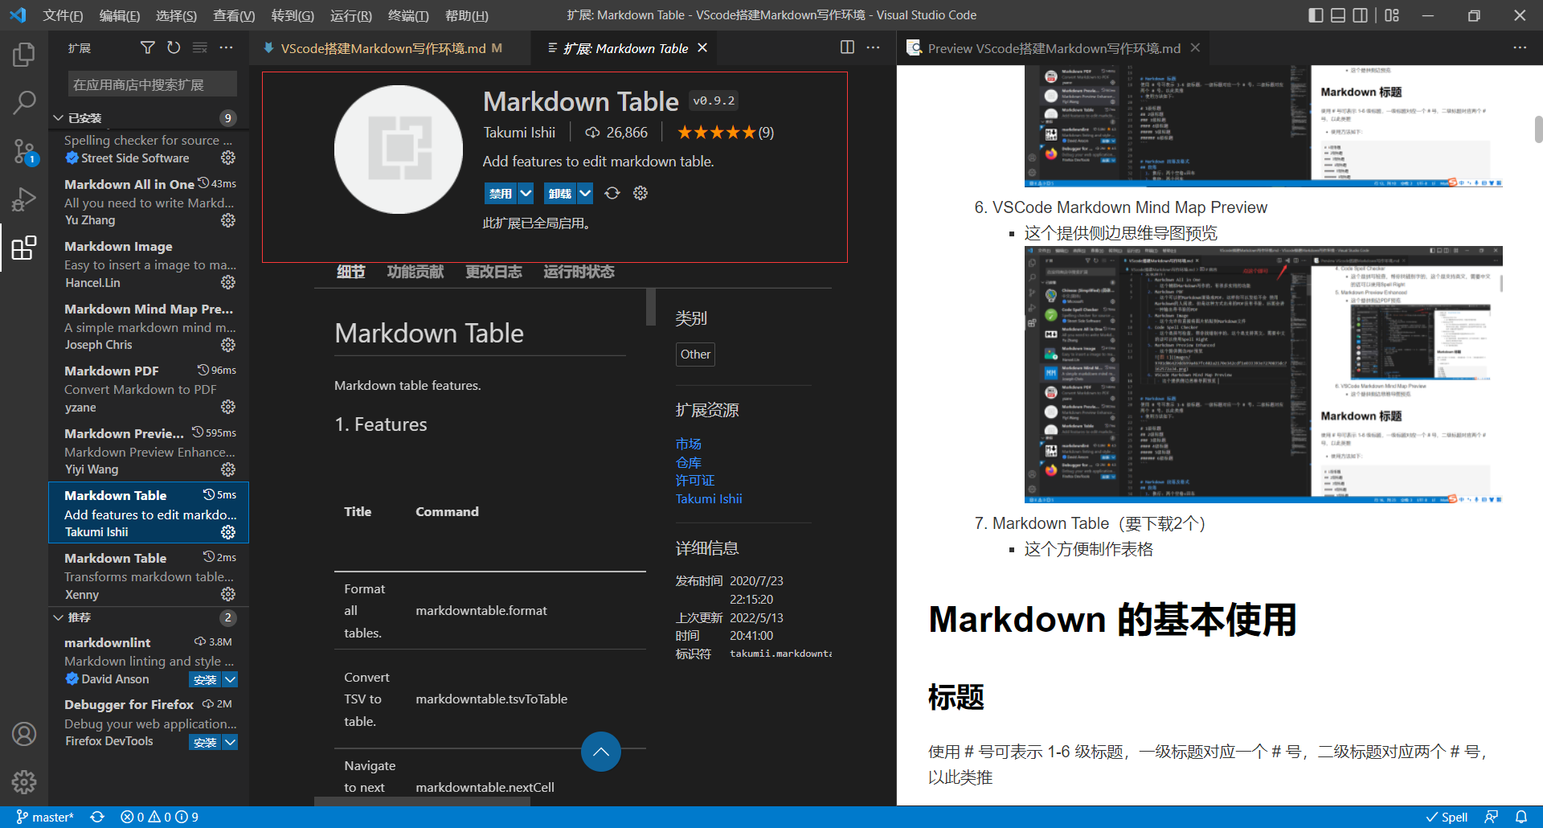Open notifications bell in status bar
This screenshot has height=828, width=1543.
[1521, 817]
